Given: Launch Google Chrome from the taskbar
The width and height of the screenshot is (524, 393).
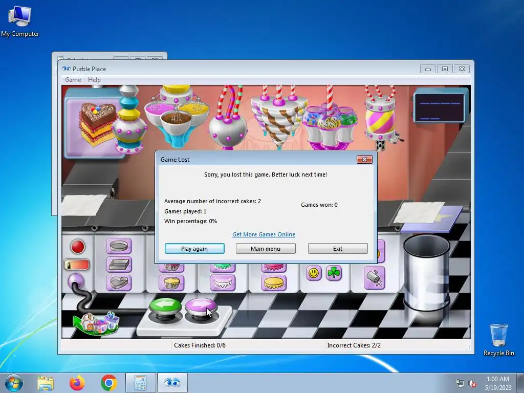Looking at the screenshot, I should pyautogui.click(x=108, y=383).
